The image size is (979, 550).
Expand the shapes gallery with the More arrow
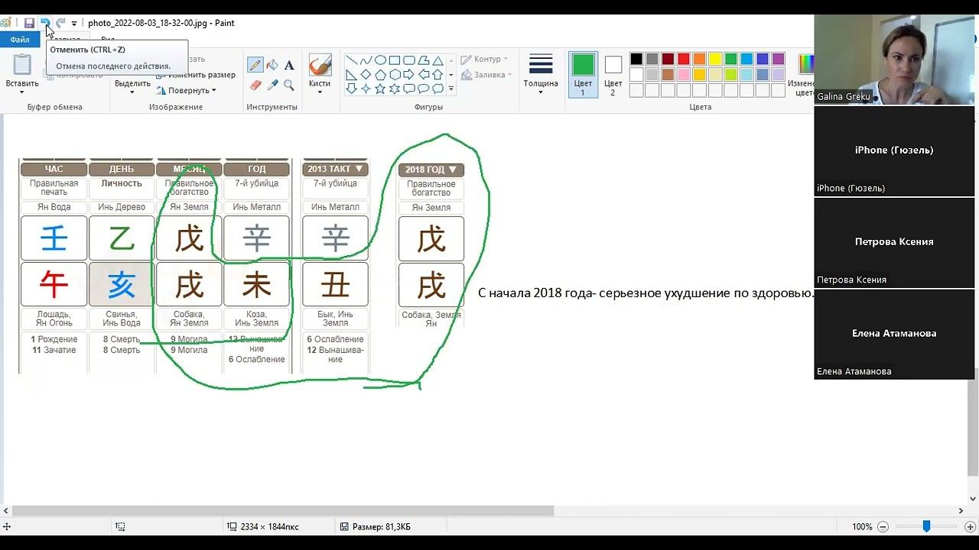[451, 89]
